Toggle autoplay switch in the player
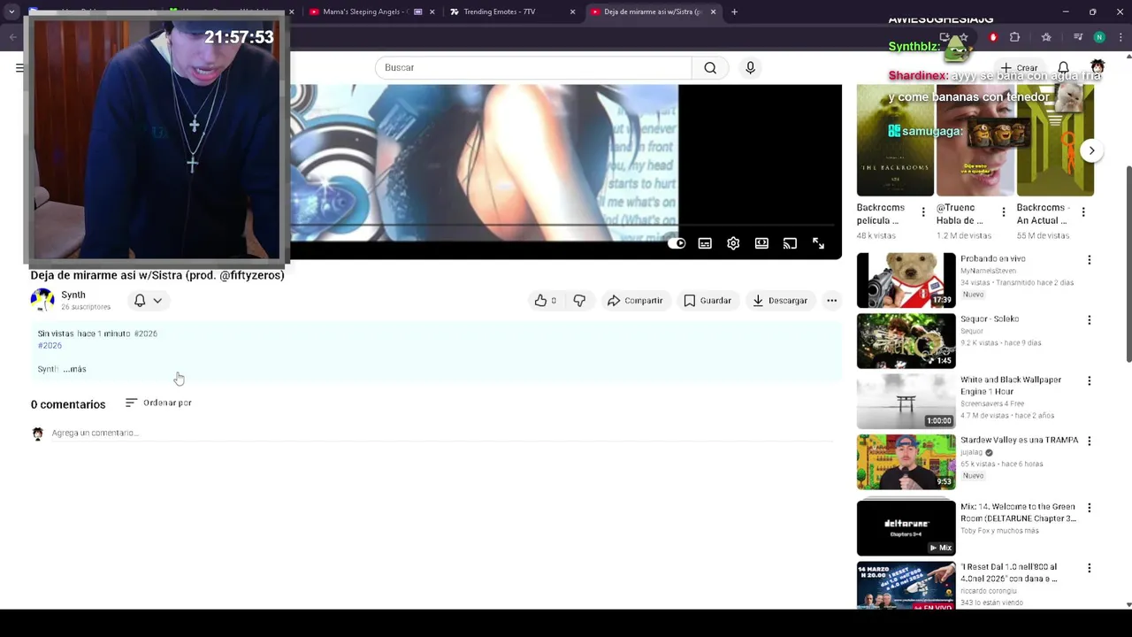Viewport: 1132px width, 637px height. 677,243
